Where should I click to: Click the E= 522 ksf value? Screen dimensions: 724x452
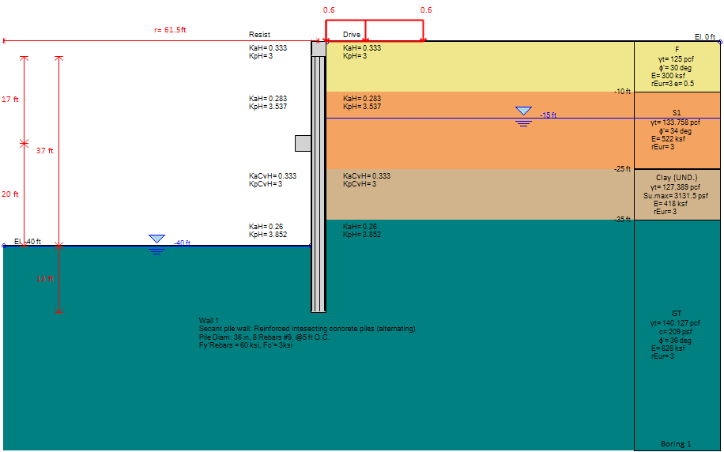pos(668,139)
